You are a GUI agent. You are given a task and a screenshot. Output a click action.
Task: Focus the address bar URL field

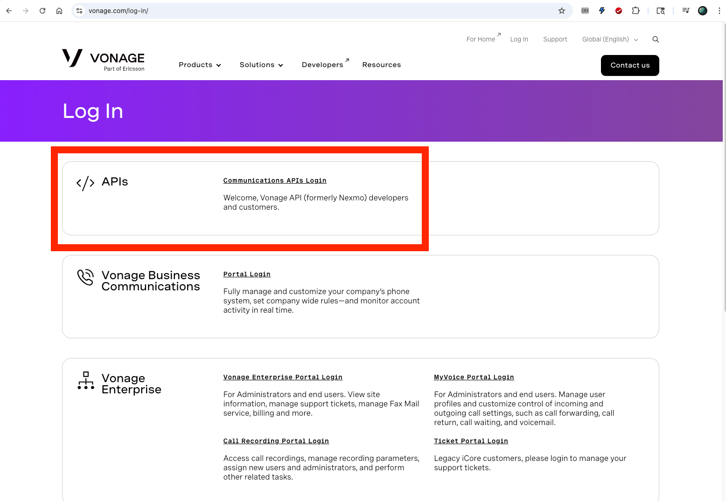pyautogui.click(x=322, y=11)
